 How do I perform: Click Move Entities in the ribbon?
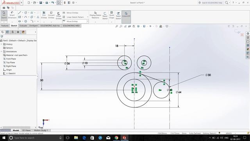tap(70, 21)
